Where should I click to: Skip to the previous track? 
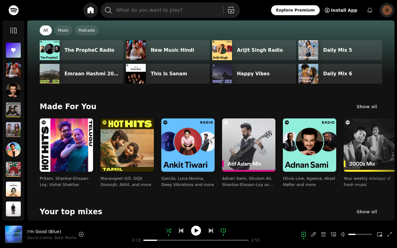[181, 231]
